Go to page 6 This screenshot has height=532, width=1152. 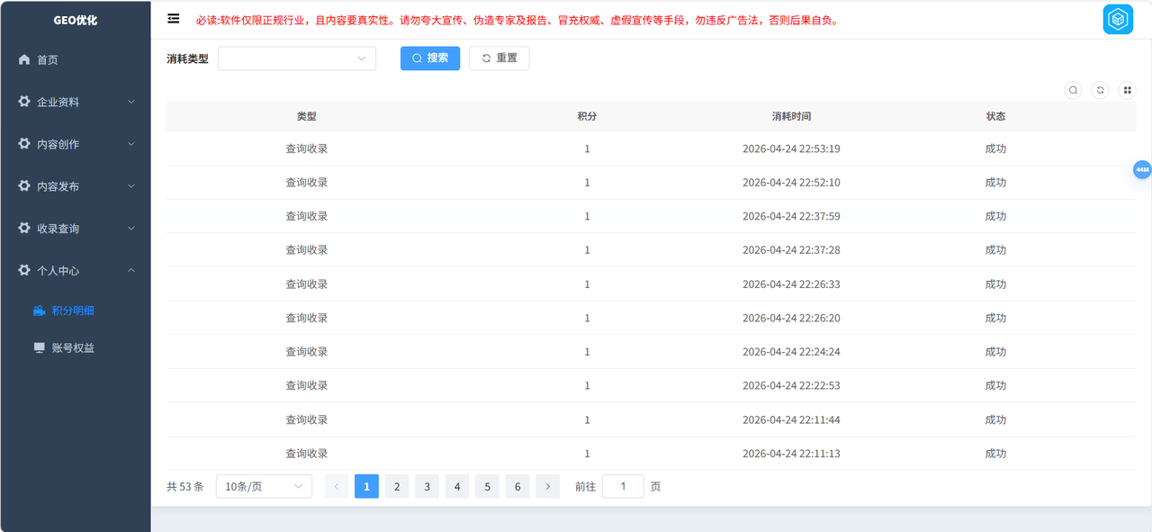coord(517,486)
